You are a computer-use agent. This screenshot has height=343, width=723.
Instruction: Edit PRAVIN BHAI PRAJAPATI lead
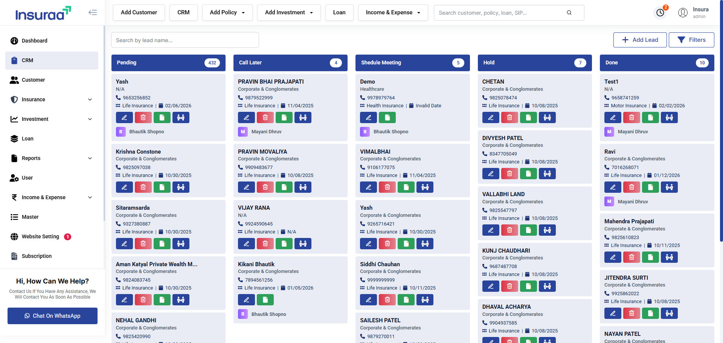coord(246,117)
